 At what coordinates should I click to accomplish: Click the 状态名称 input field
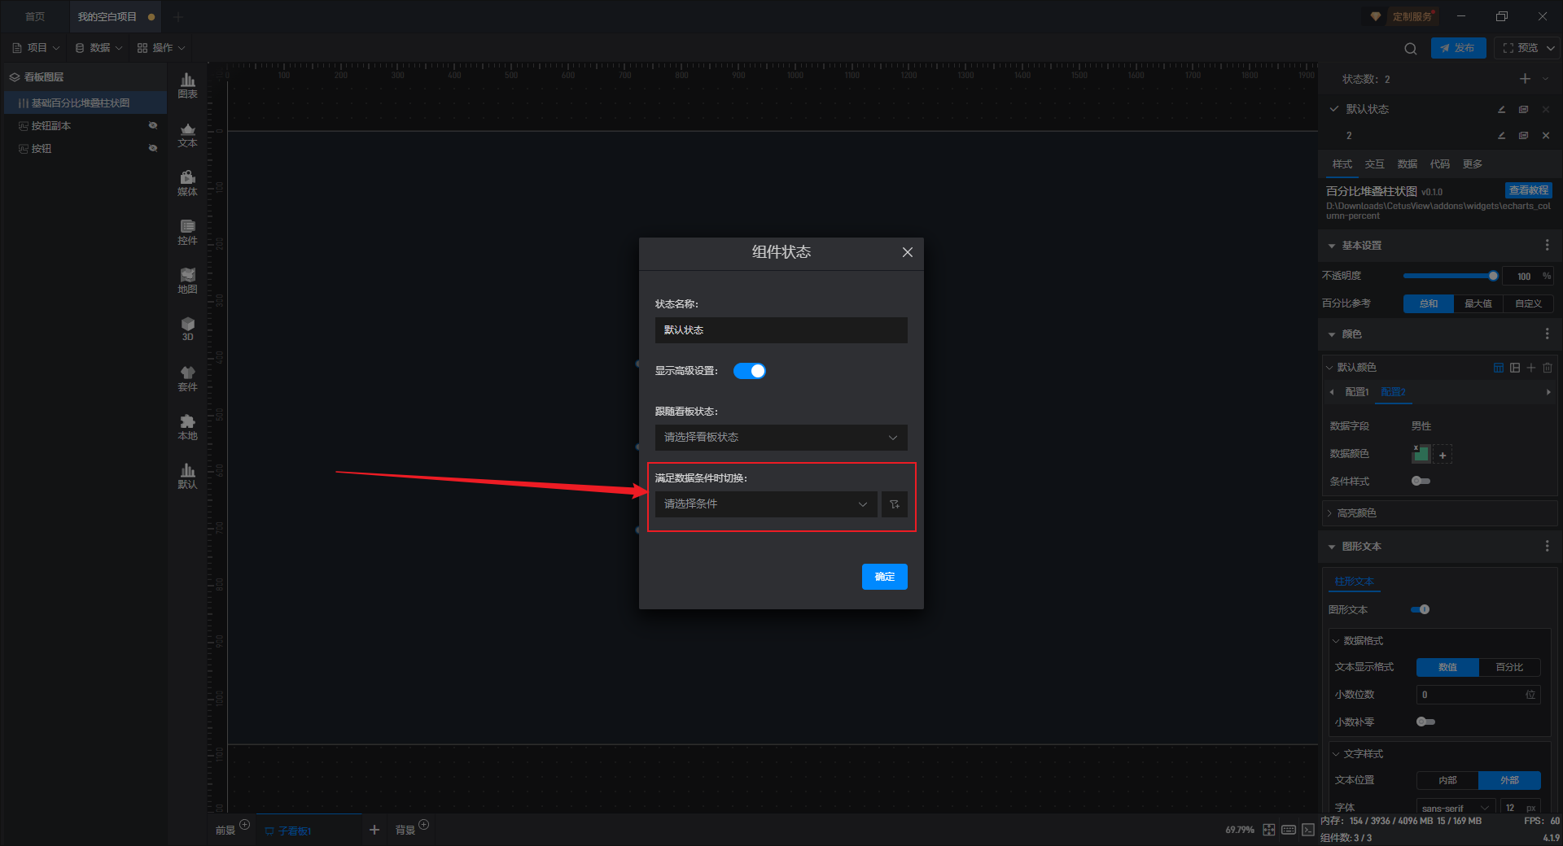781,330
